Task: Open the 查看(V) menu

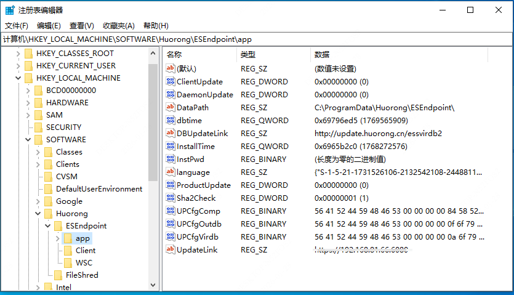Action: pyautogui.click(x=82, y=26)
